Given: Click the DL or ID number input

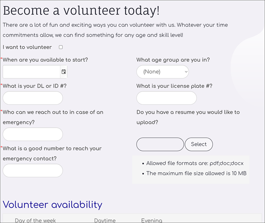Looking at the screenshot, I should pos(33,98).
